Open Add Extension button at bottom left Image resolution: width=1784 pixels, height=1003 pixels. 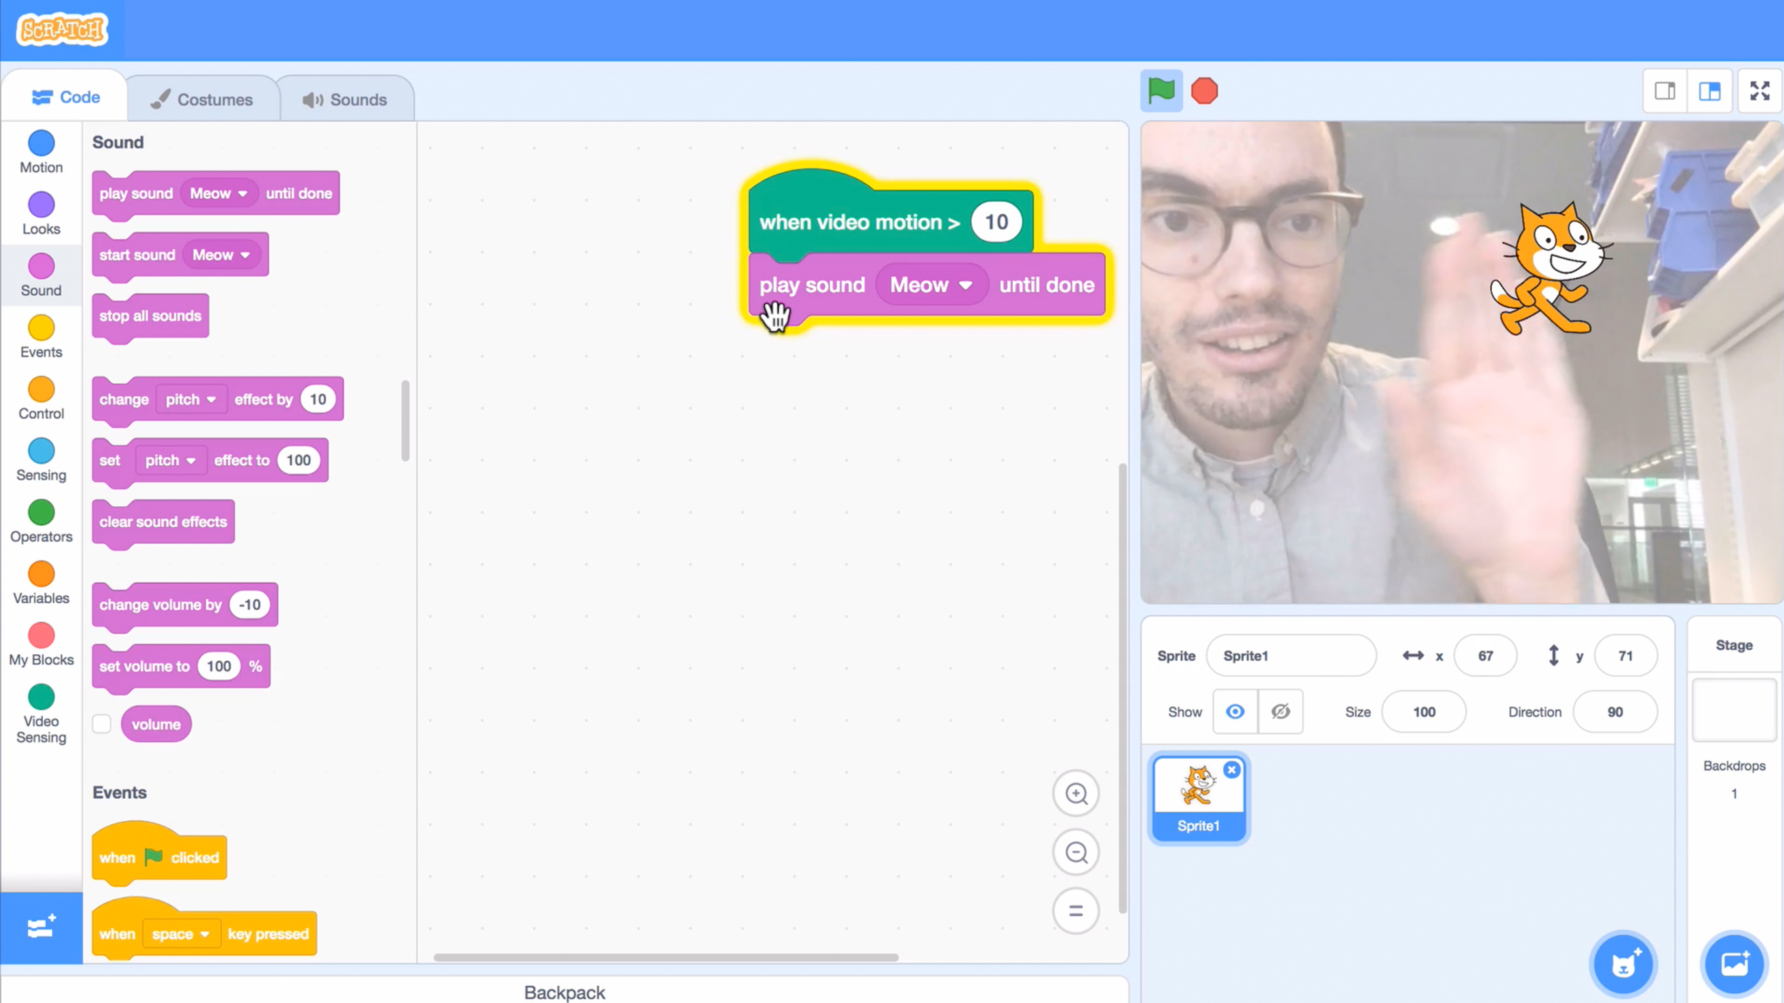[x=41, y=927]
